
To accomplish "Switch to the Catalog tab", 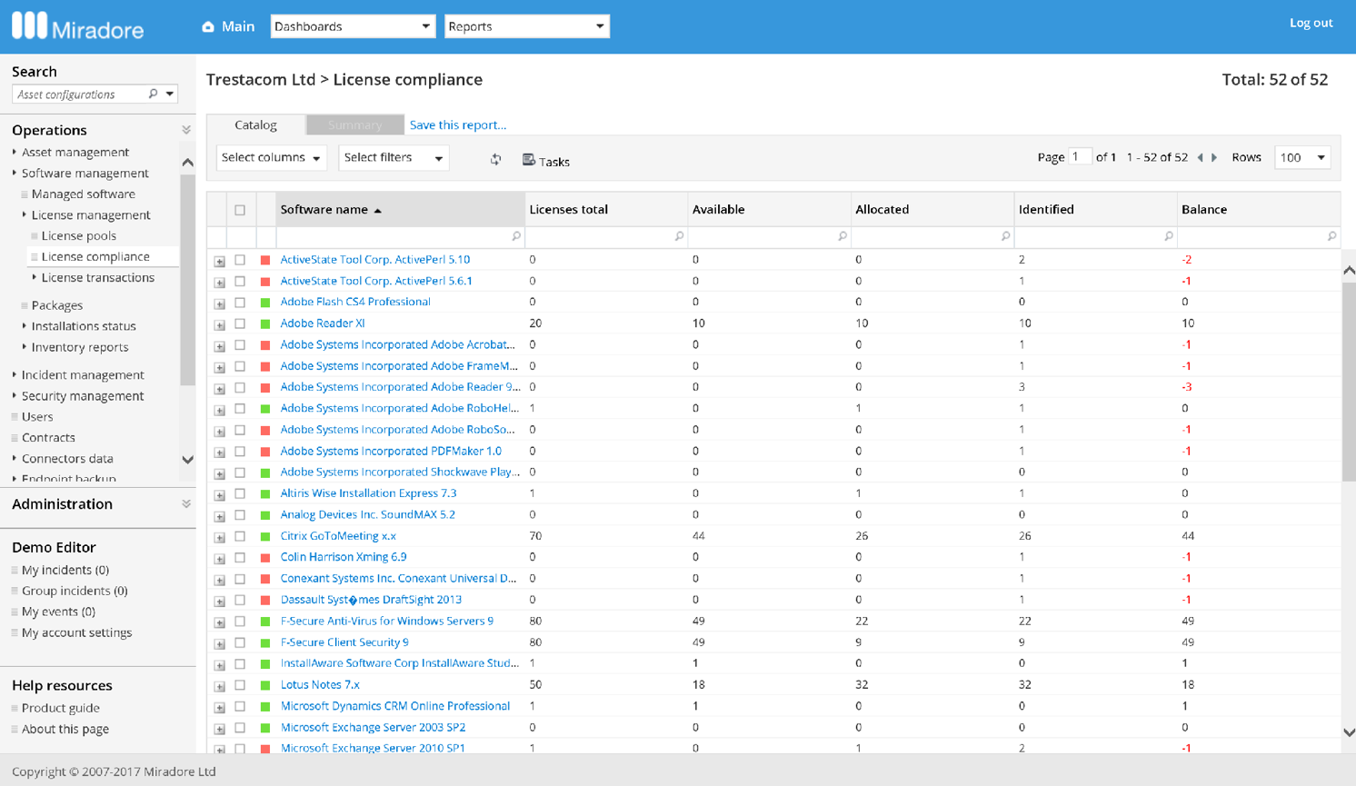I will coord(255,124).
